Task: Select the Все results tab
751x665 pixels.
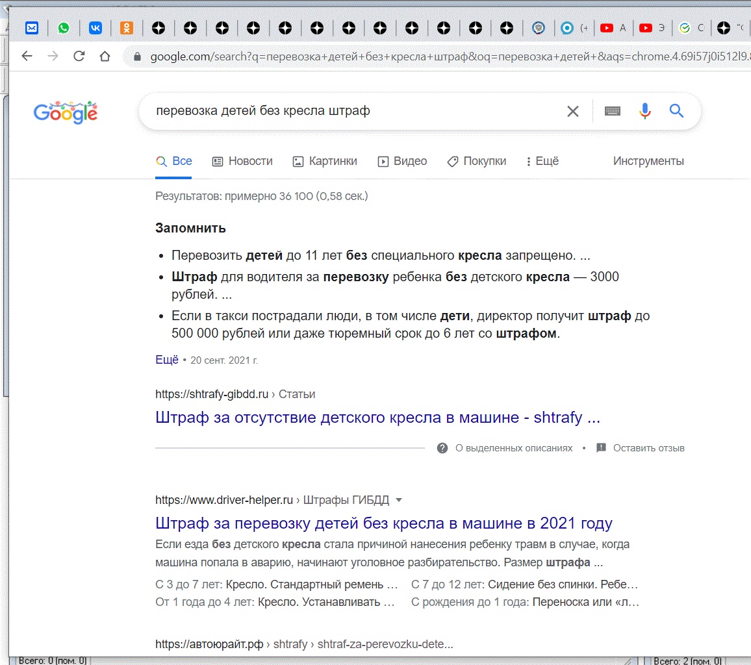Action: pos(174,161)
